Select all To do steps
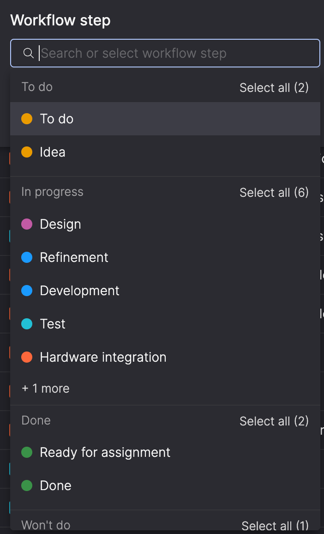The width and height of the screenshot is (324, 534). pyautogui.click(x=274, y=88)
